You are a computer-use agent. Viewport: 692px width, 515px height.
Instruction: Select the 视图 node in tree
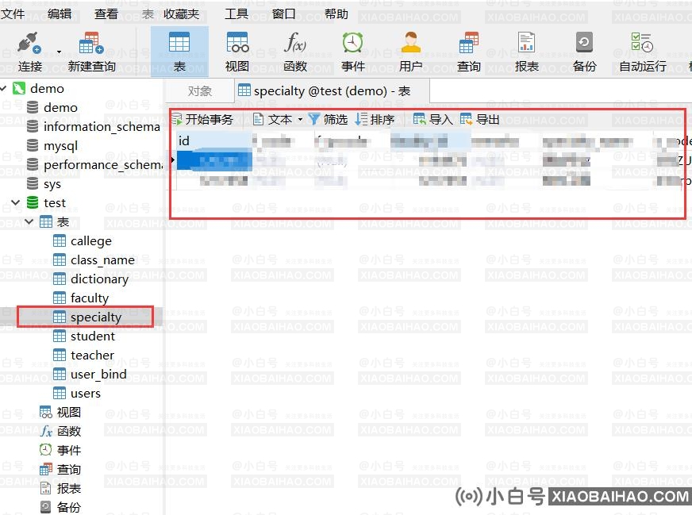tap(69, 412)
